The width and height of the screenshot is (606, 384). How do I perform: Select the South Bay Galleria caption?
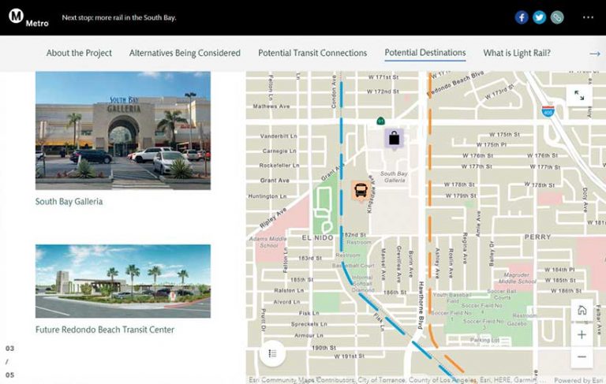(69, 202)
